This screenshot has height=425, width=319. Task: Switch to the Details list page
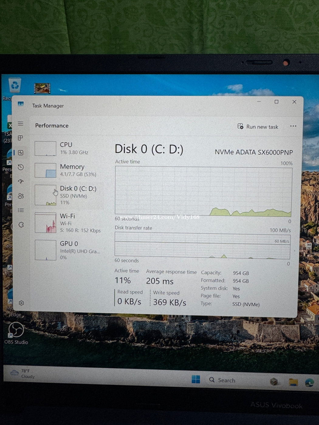[21, 210]
